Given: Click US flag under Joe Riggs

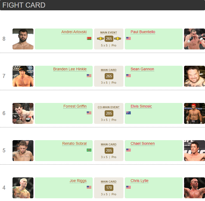Looking at the screenshot, I should [89, 187].
